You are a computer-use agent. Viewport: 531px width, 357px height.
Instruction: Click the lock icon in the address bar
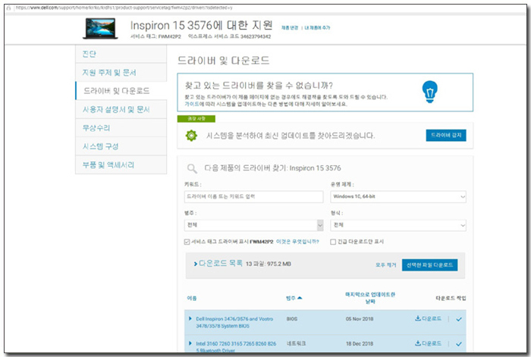coord(9,8)
